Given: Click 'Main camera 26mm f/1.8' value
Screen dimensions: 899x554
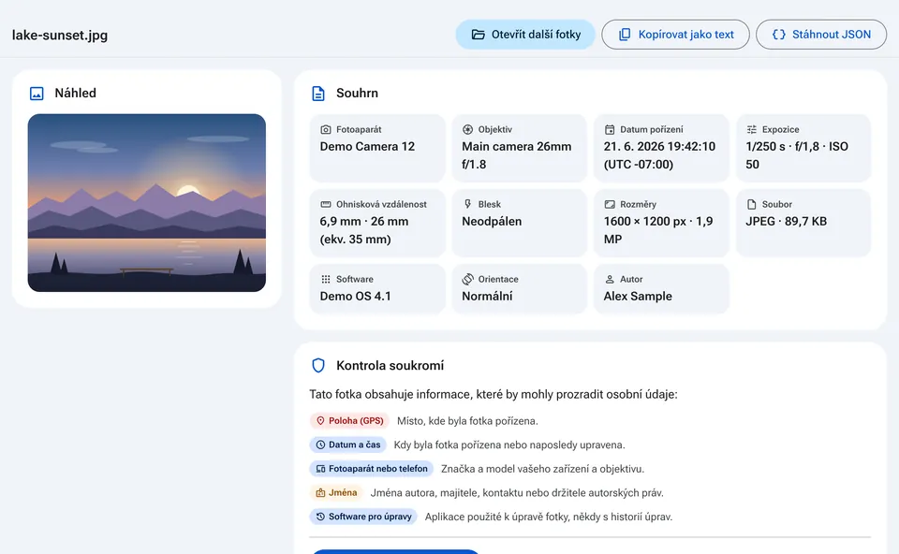Looking at the screenshot, I should (x=517, y=155).
